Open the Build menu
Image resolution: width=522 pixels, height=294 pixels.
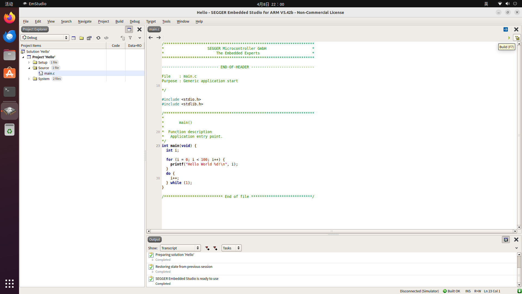[x=119, y=21]
